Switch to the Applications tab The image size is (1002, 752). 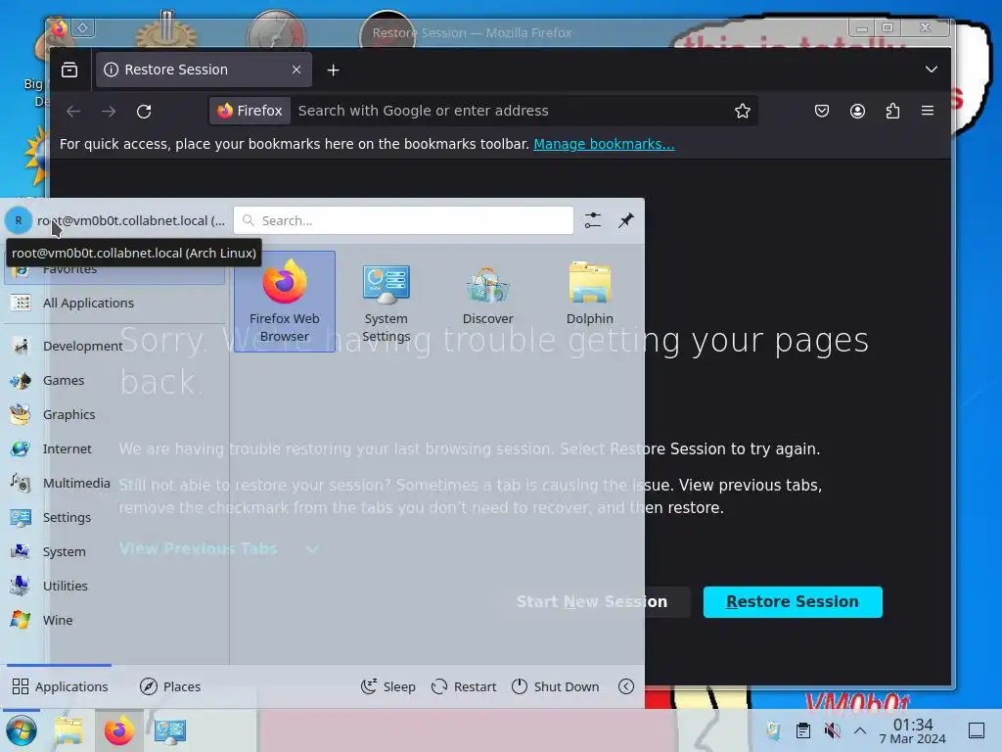click(x=60, y=686)
